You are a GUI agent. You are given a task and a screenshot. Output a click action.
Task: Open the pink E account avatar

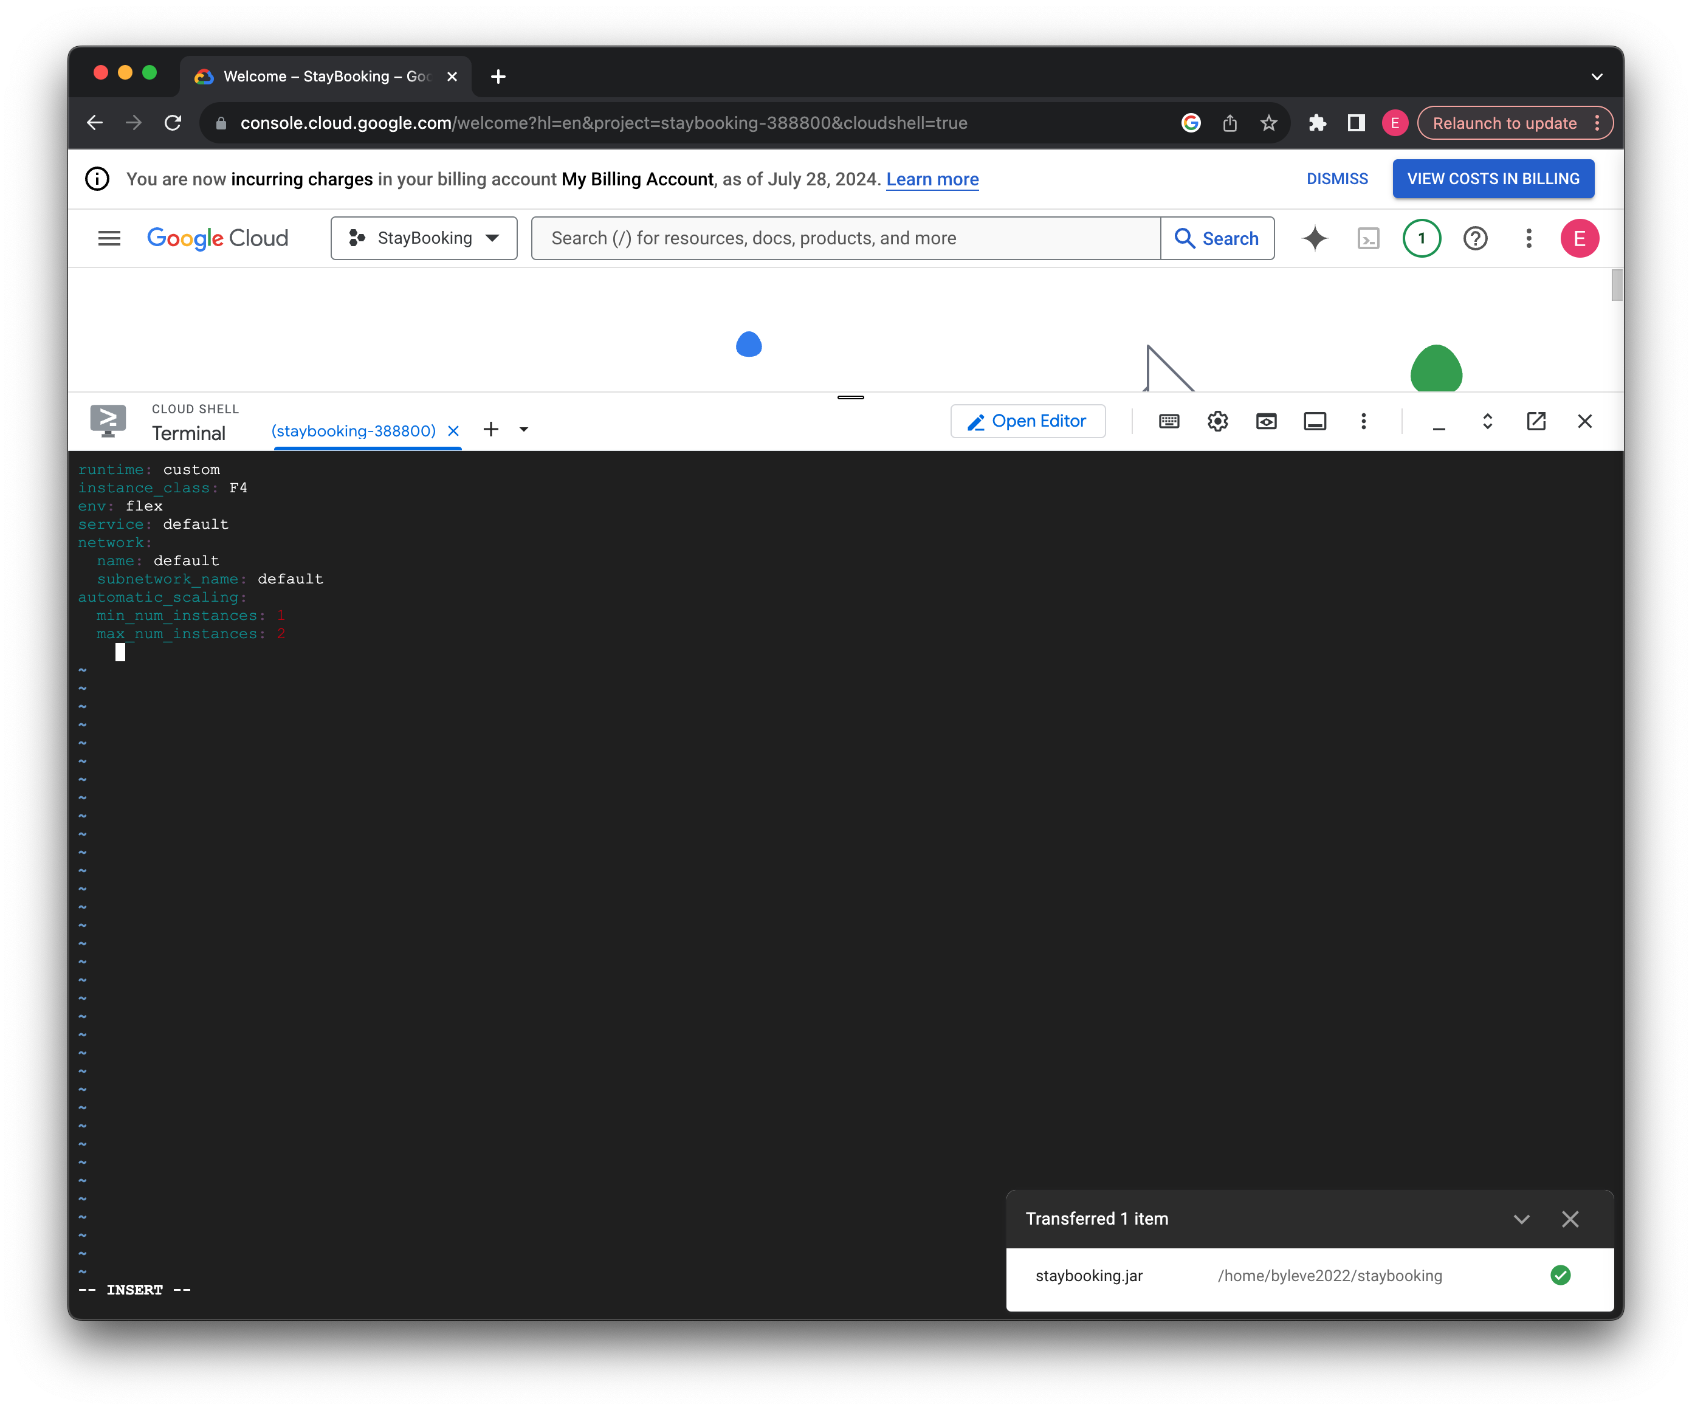point(1580,238)
